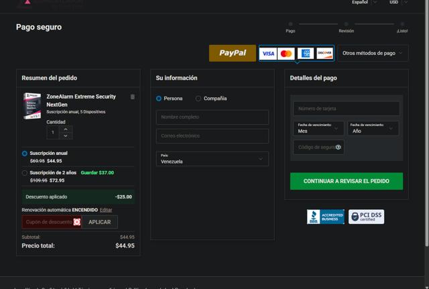Edit the automatic renewal setting
The height and width of the screenshot is (289, 429).
106,210
